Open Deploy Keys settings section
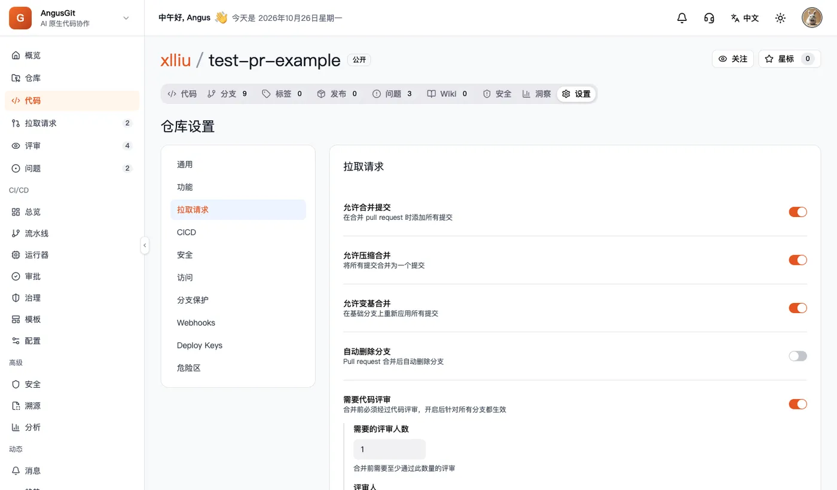 [x=238, y=345]
